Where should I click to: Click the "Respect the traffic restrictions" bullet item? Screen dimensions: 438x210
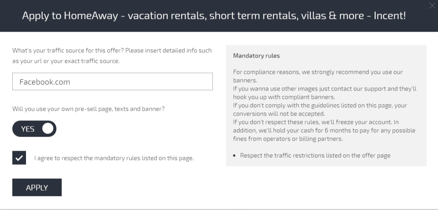click(315, 155)
